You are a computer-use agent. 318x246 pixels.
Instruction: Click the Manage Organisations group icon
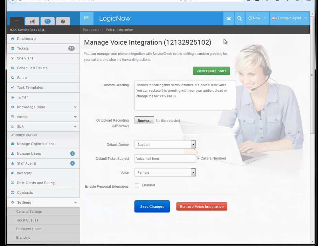tap(13, 144)
